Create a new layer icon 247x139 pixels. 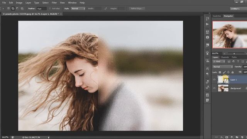242,137
